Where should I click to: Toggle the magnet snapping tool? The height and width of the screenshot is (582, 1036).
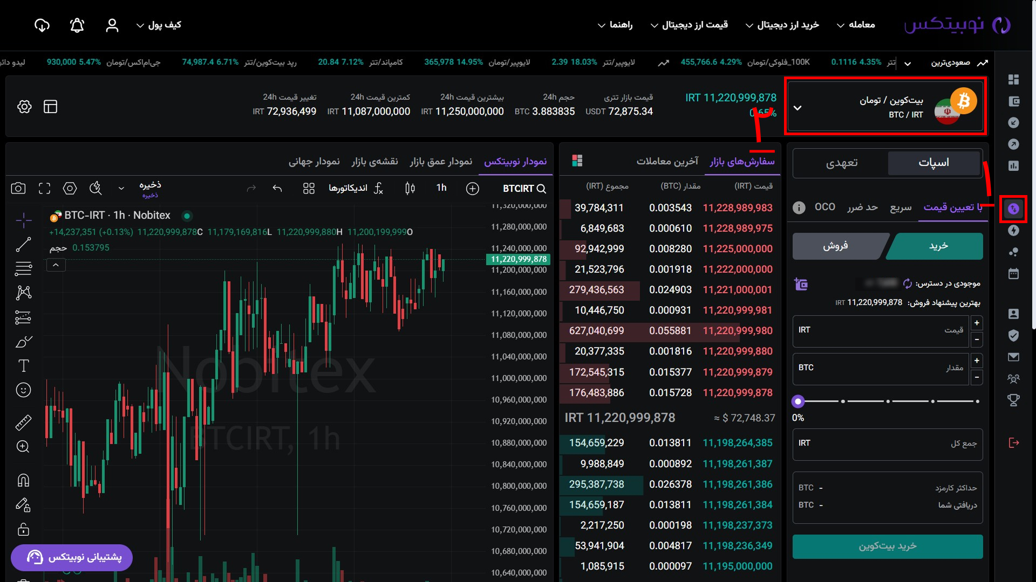(x=23, y=480)
